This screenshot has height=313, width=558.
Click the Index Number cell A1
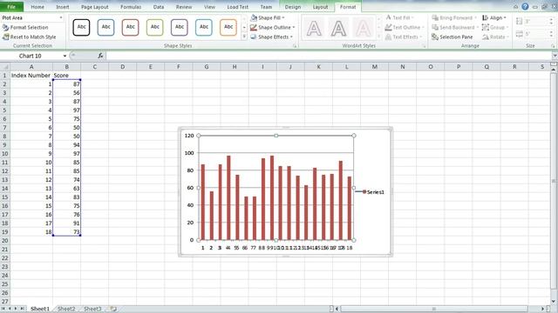[x=31, y=76]
